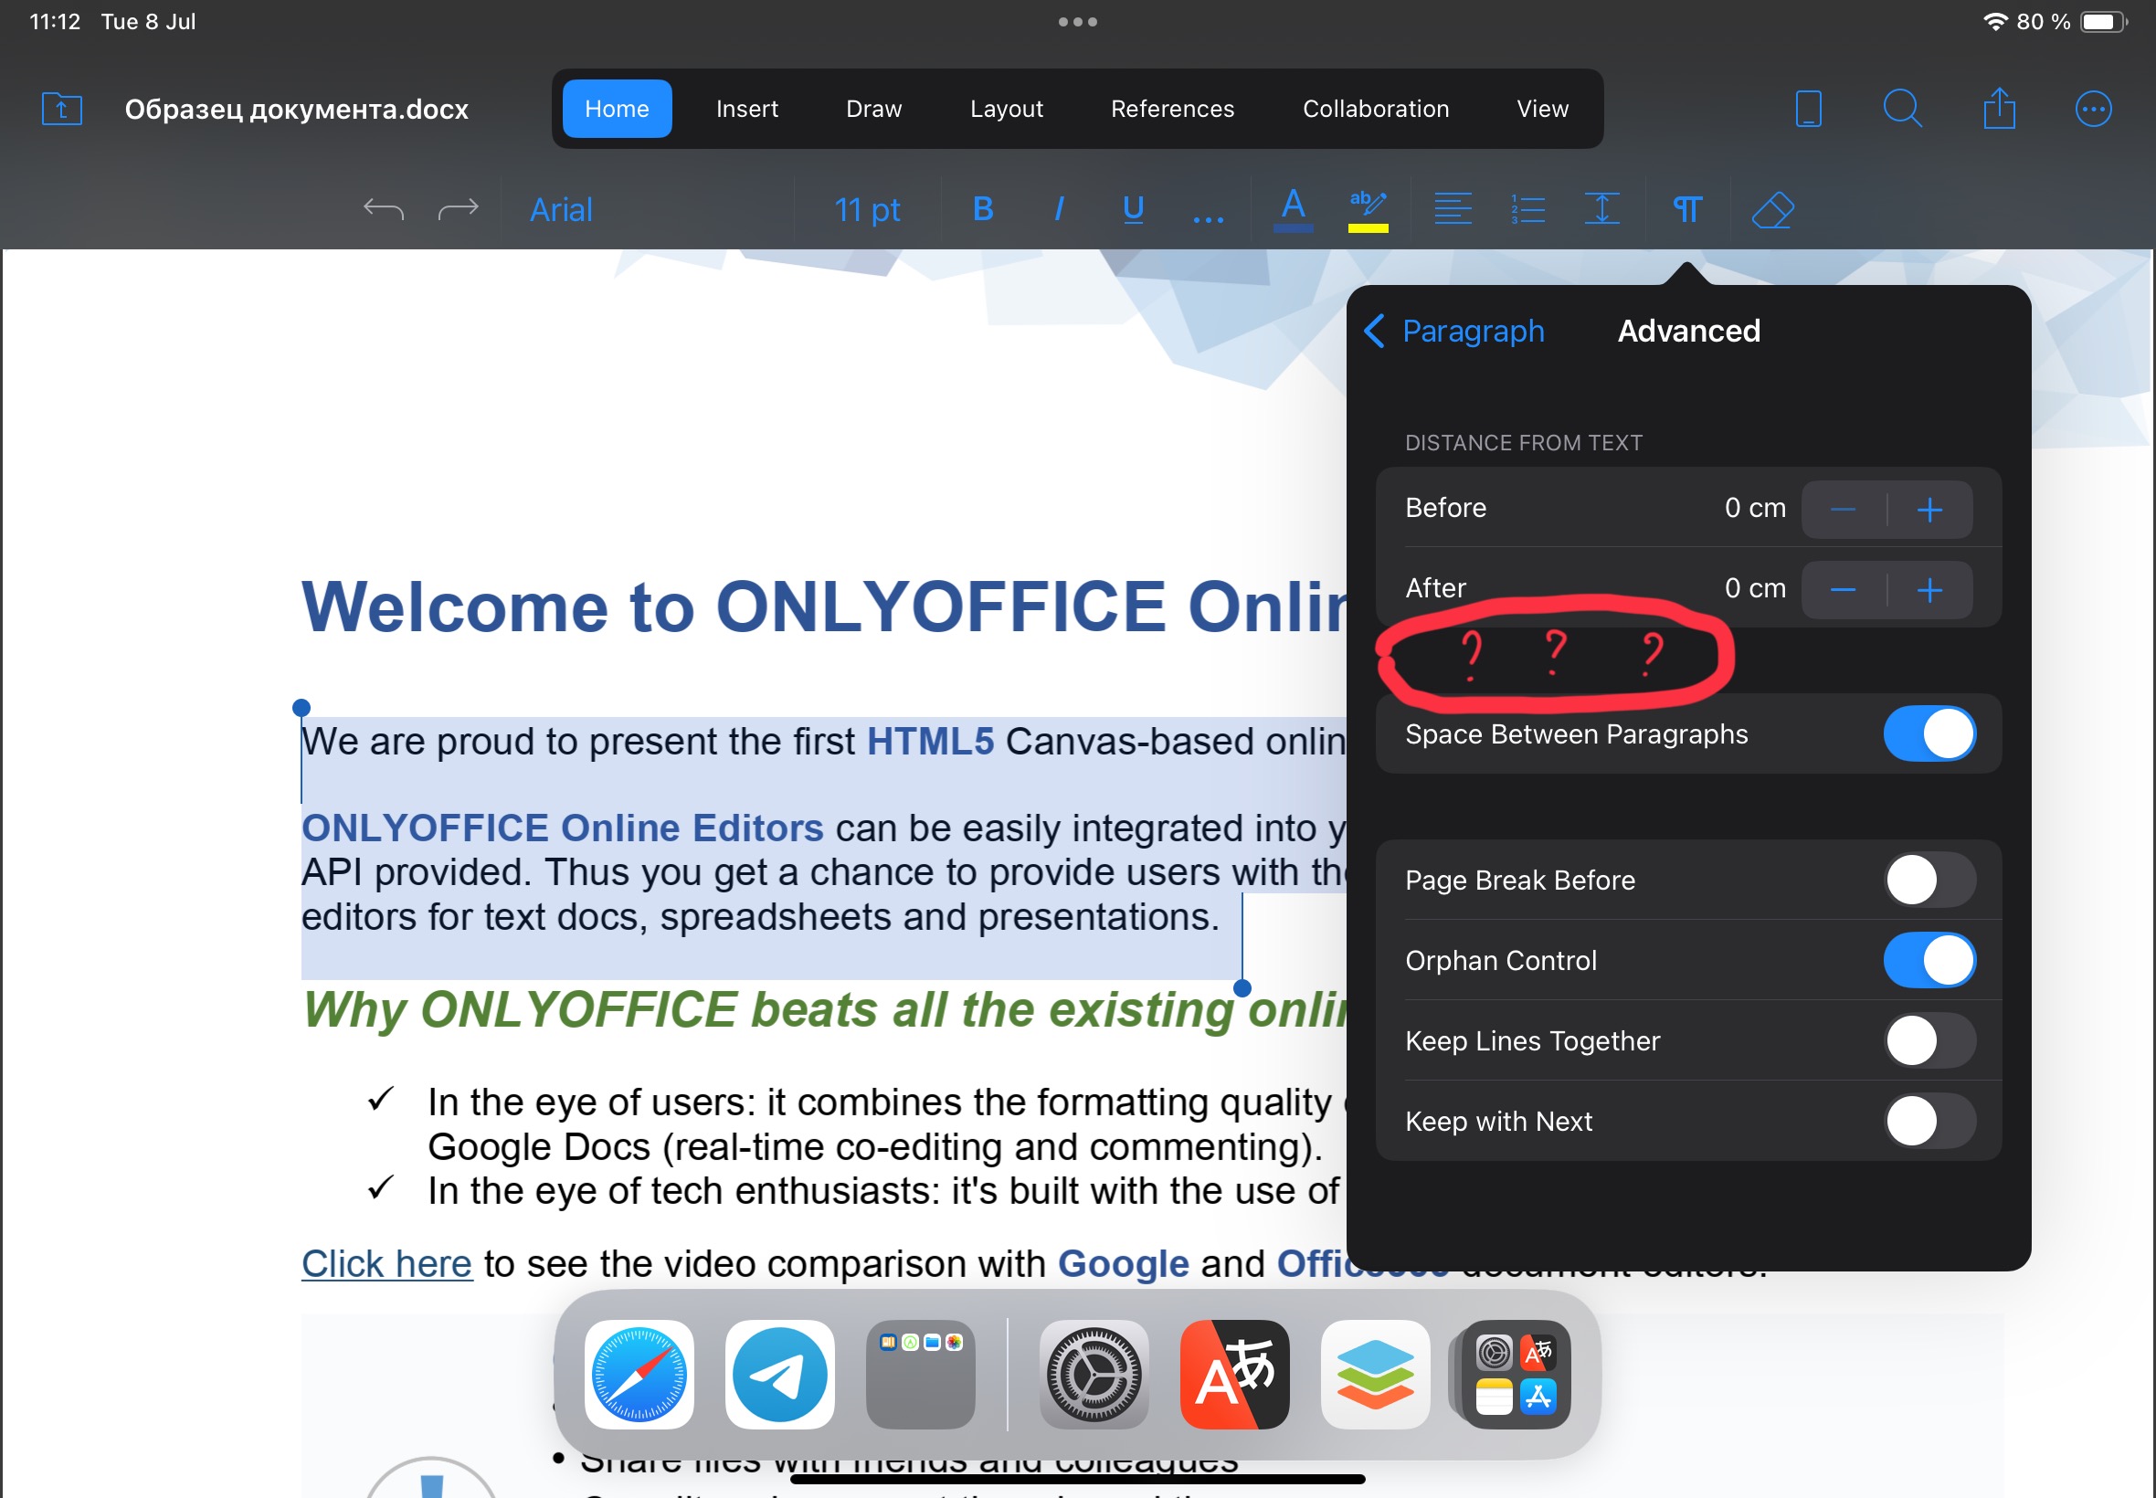Open the ONLYOFFICE layers app in dock

(1375, 1374)
